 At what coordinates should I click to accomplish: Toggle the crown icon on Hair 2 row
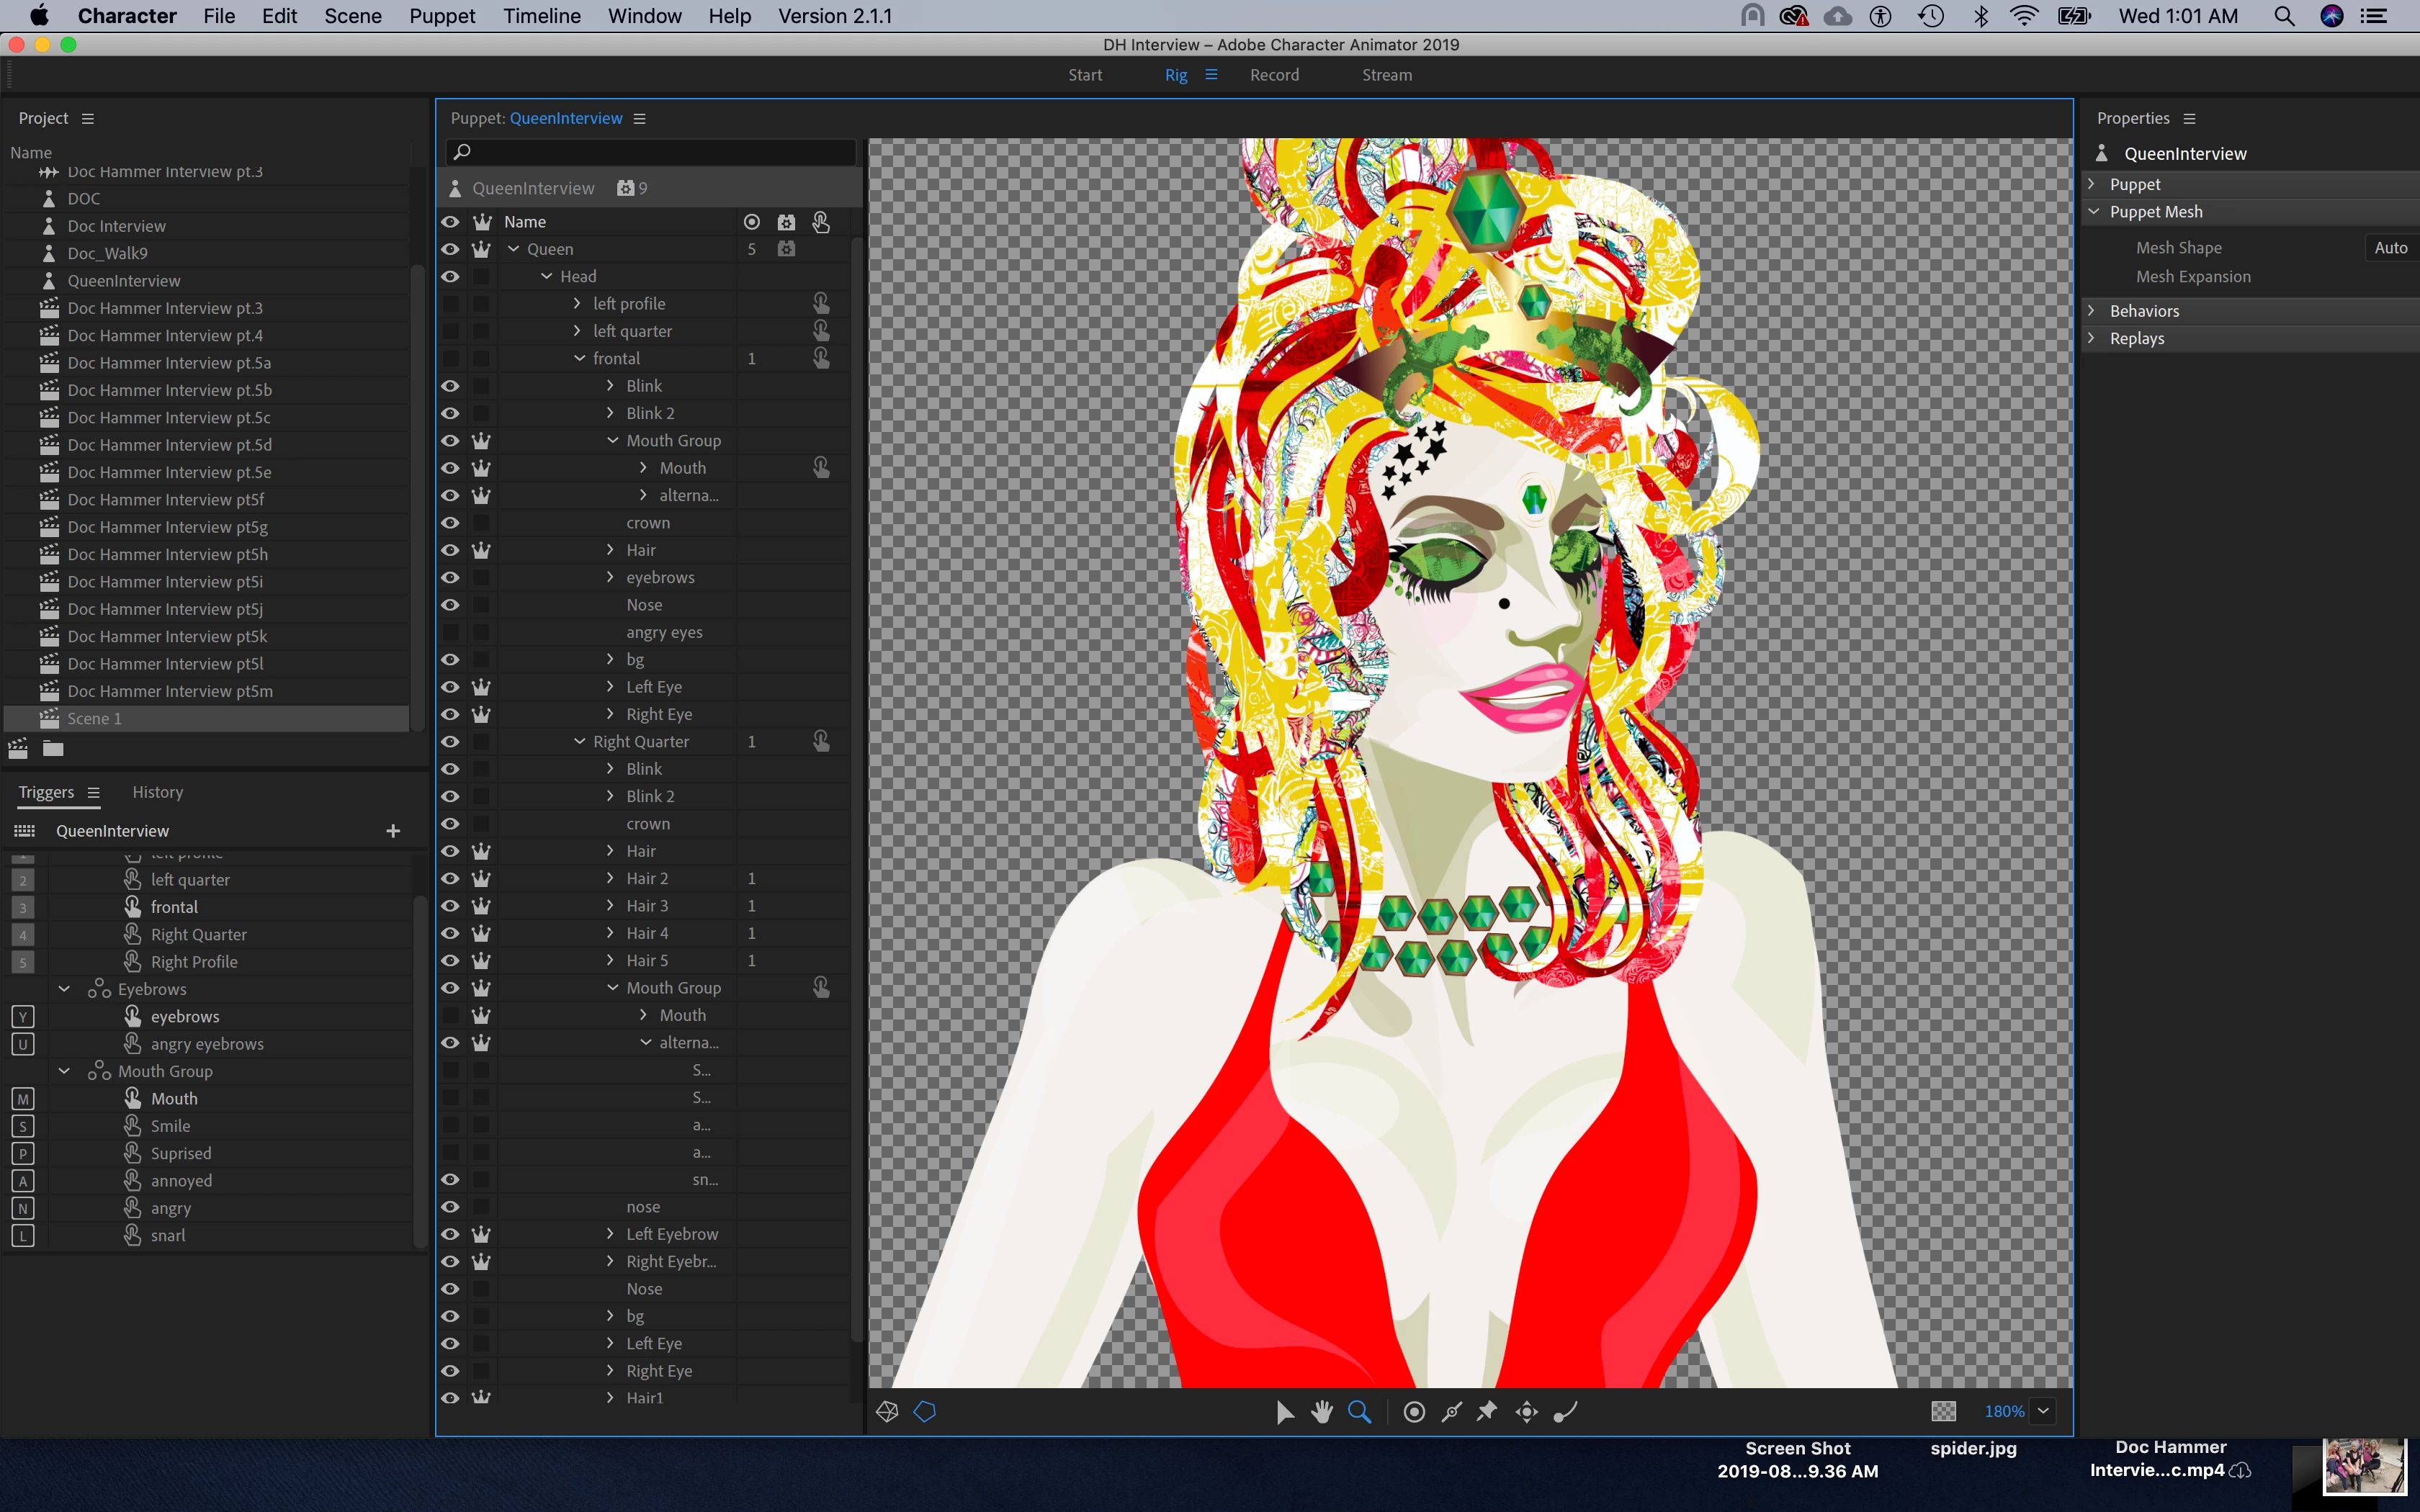(481, 878)
